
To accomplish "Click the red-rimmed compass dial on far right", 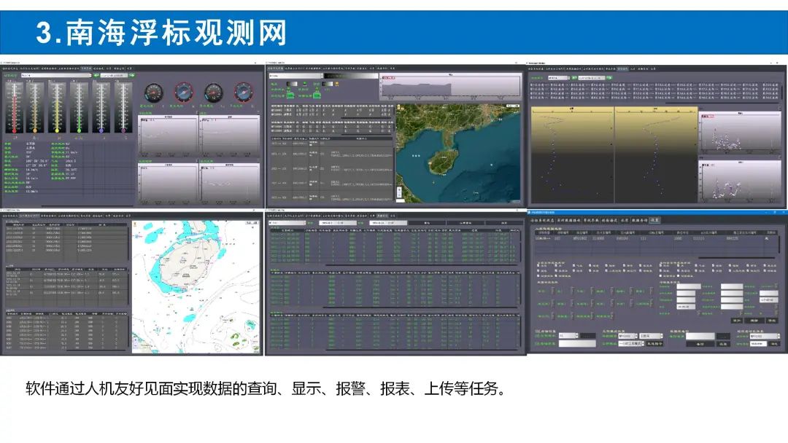I will click(243, 93).
